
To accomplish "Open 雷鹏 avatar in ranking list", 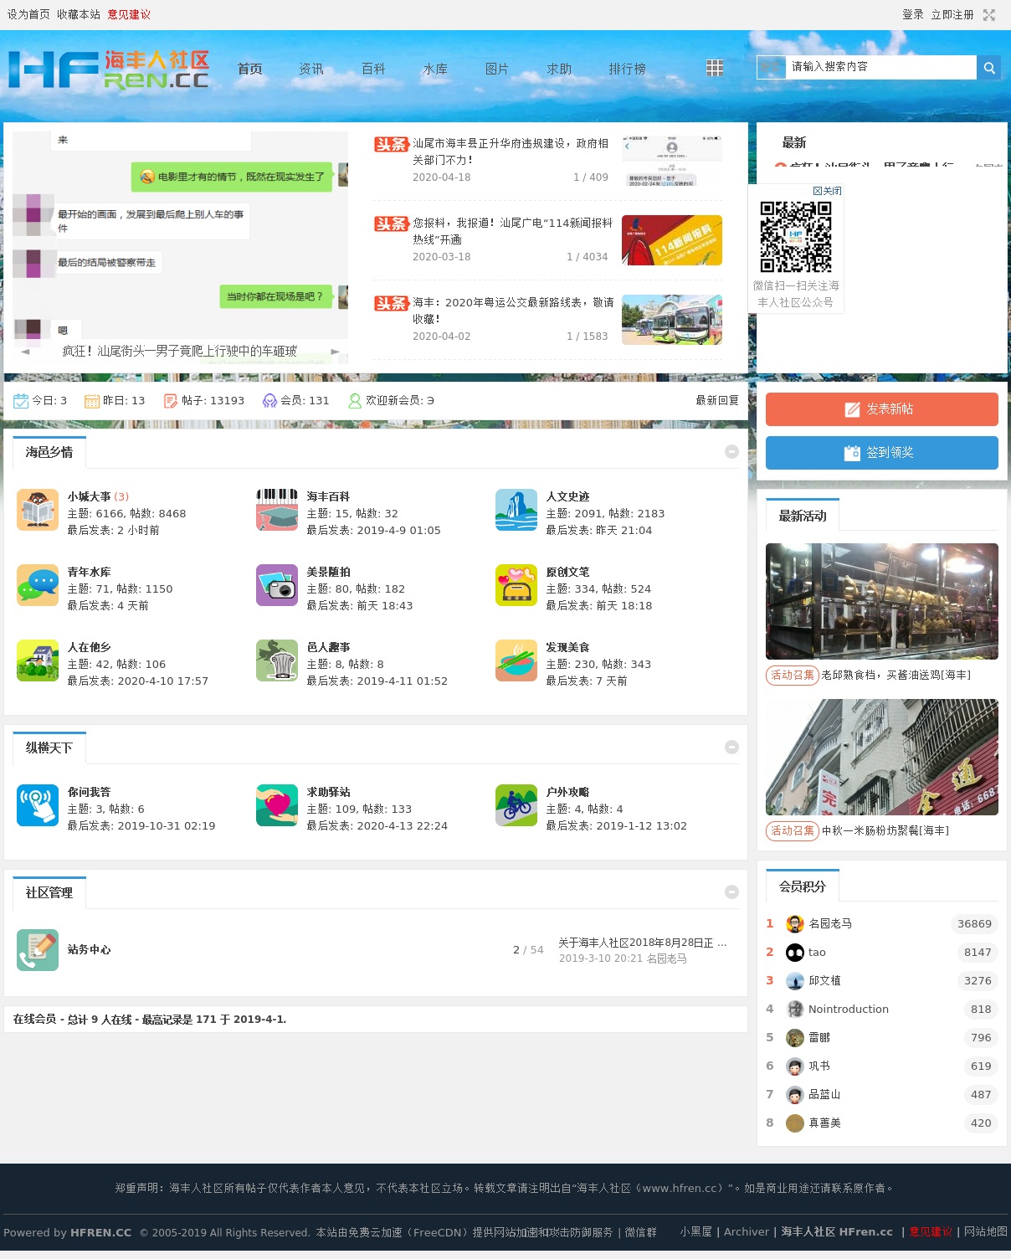I will 795,1038.
